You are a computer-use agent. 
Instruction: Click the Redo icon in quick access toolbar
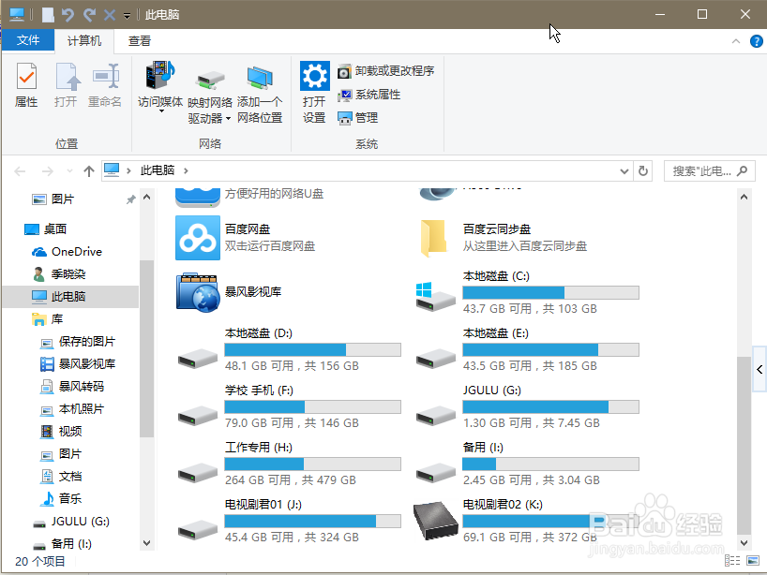[x=89, y=15]
